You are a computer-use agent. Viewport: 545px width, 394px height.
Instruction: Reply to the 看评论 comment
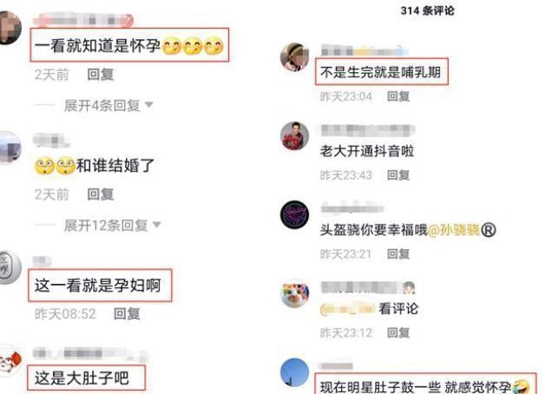coord(398,333)
